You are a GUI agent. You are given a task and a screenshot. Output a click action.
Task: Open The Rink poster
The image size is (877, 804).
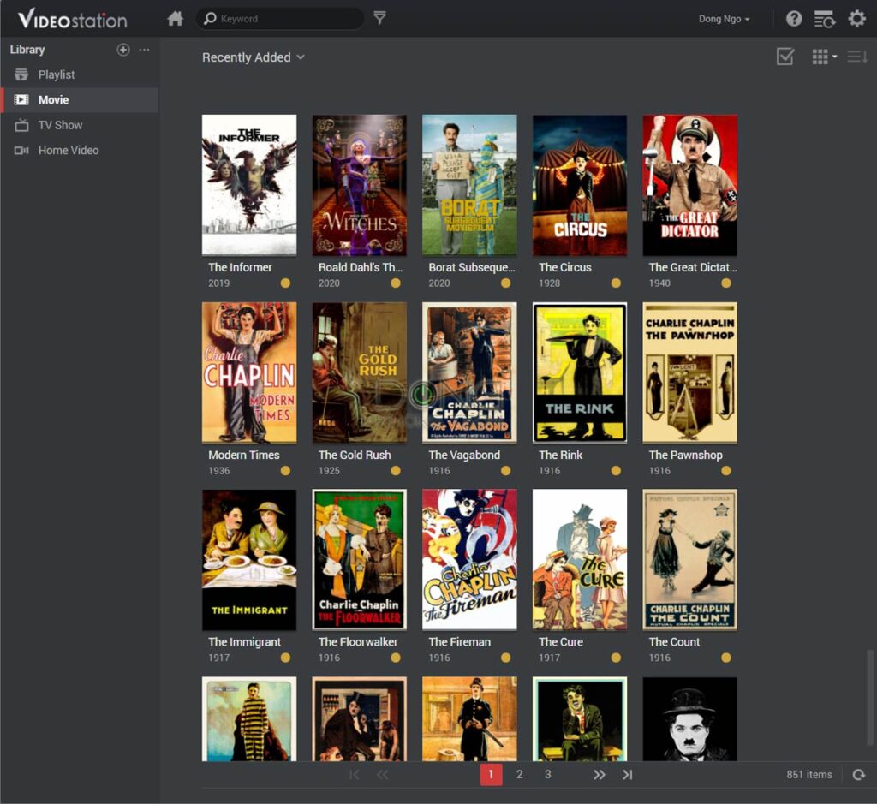[580, 372]
